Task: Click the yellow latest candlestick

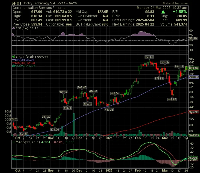Action: coord(186,68)
